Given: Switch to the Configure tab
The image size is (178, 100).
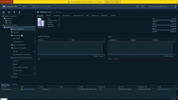Looking at the screenshot, I should pos(57,16).
